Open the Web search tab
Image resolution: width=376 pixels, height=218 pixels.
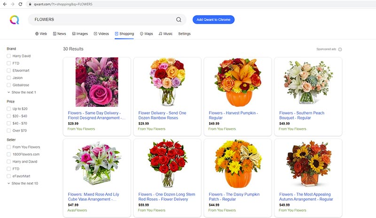tap(41, 34)
